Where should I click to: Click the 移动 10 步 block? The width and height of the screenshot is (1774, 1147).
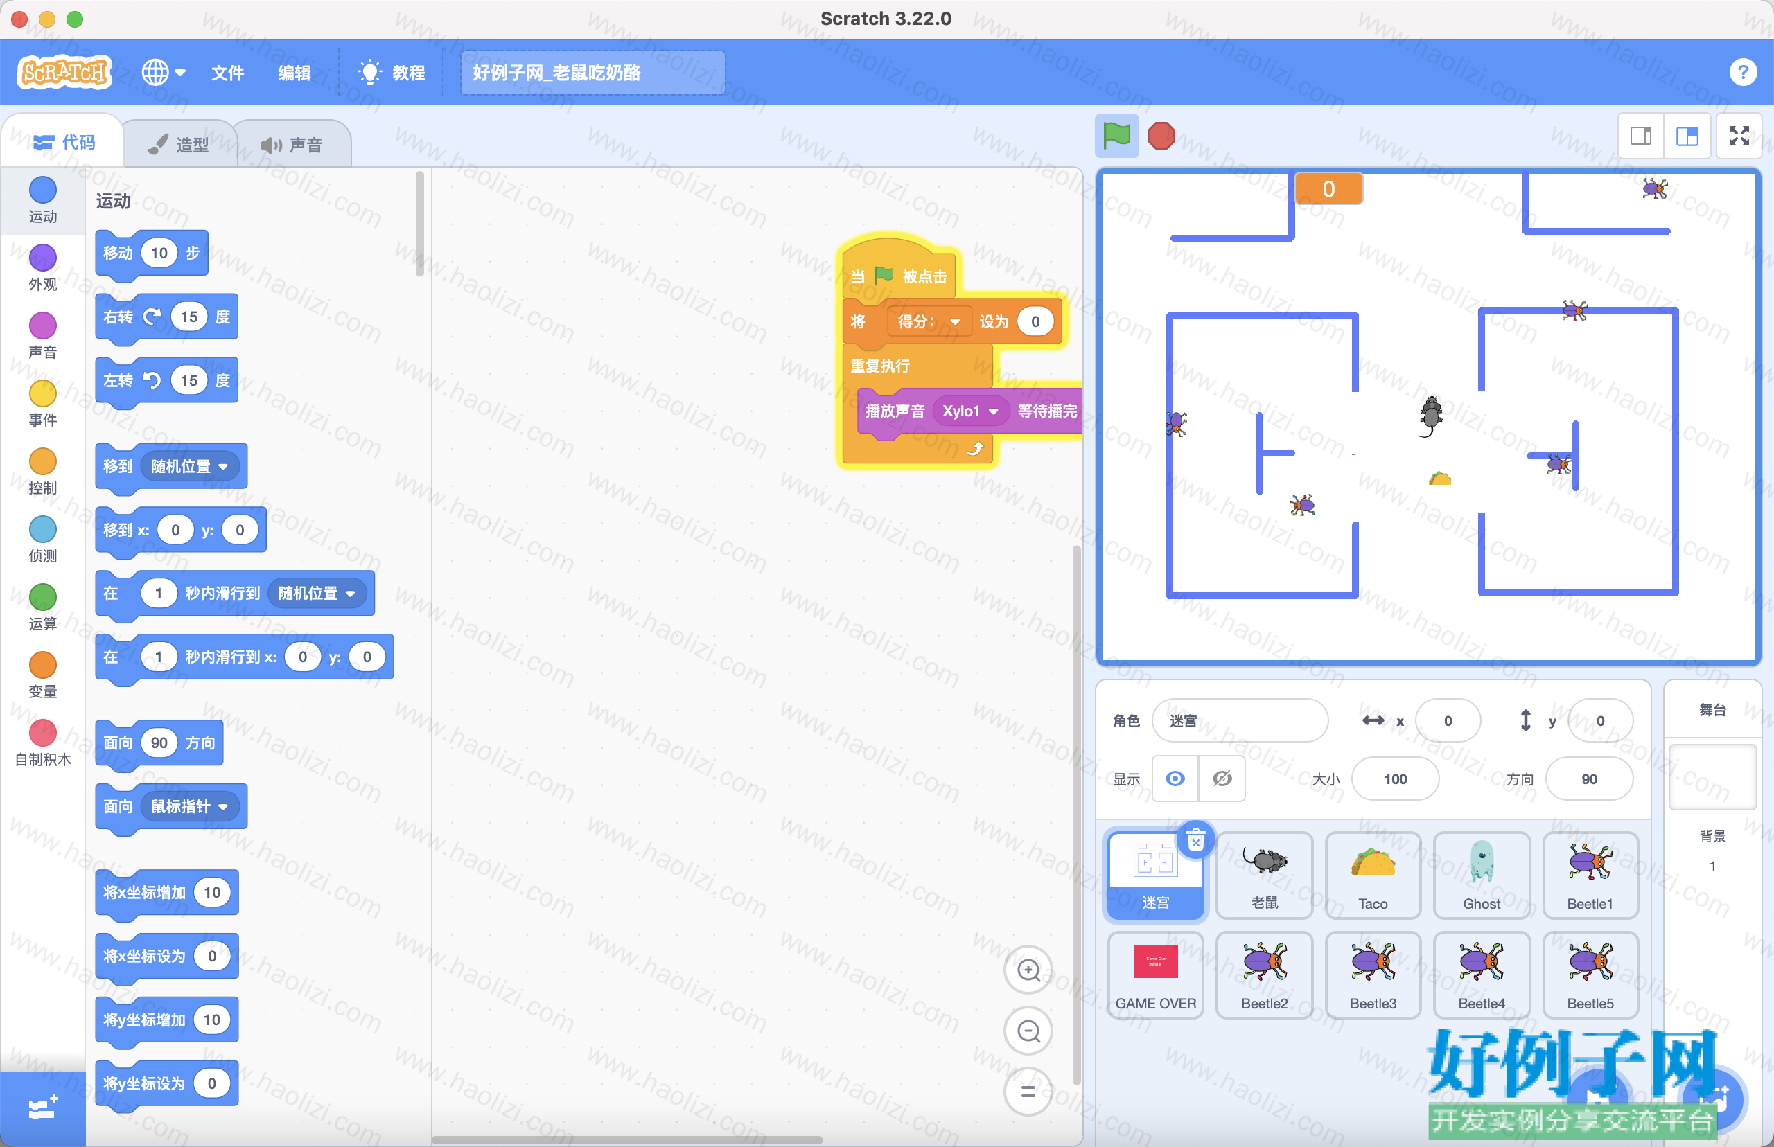click(x=151, y=254)
